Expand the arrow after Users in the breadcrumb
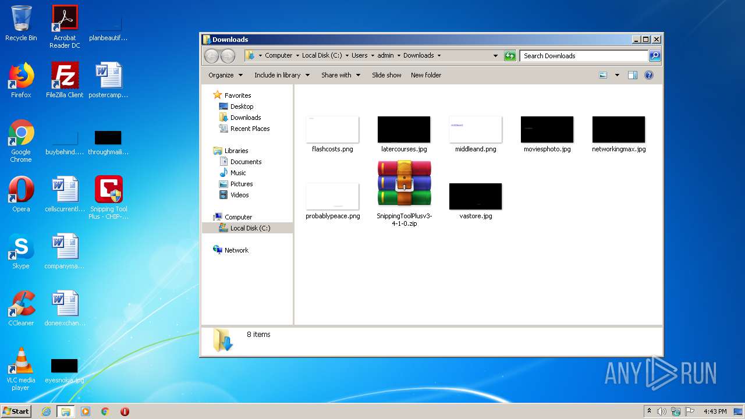The width and height of the screenshot is (745, 419). 372,56
